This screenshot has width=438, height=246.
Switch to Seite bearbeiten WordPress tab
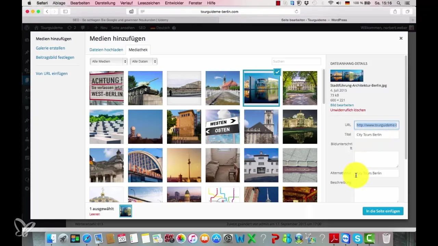313,20
